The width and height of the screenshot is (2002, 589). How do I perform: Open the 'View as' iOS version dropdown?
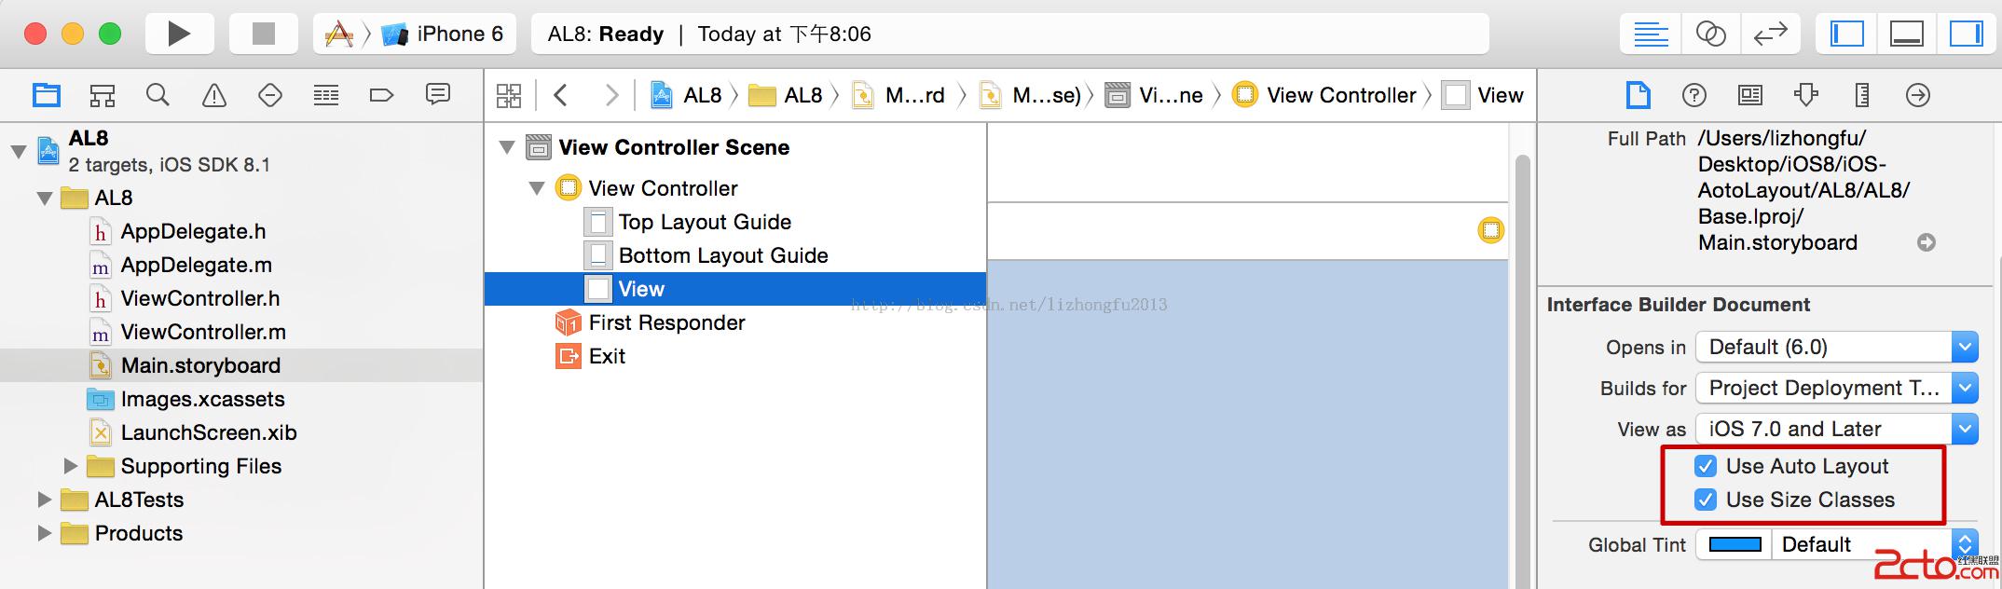coord(1836,430)
